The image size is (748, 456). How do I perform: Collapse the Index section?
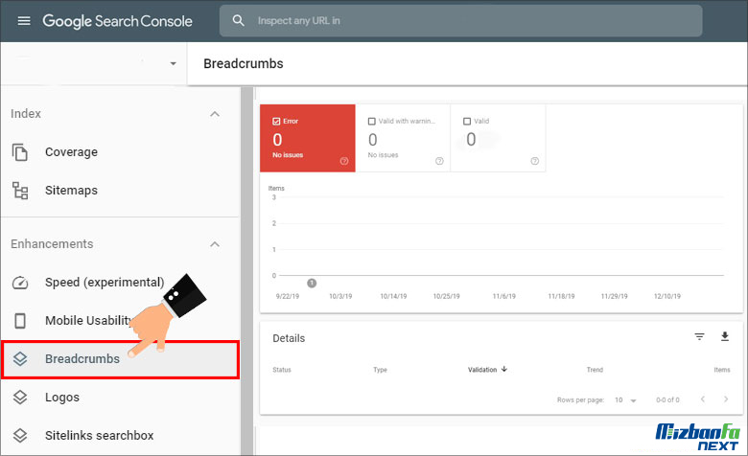tap(215, 114)
